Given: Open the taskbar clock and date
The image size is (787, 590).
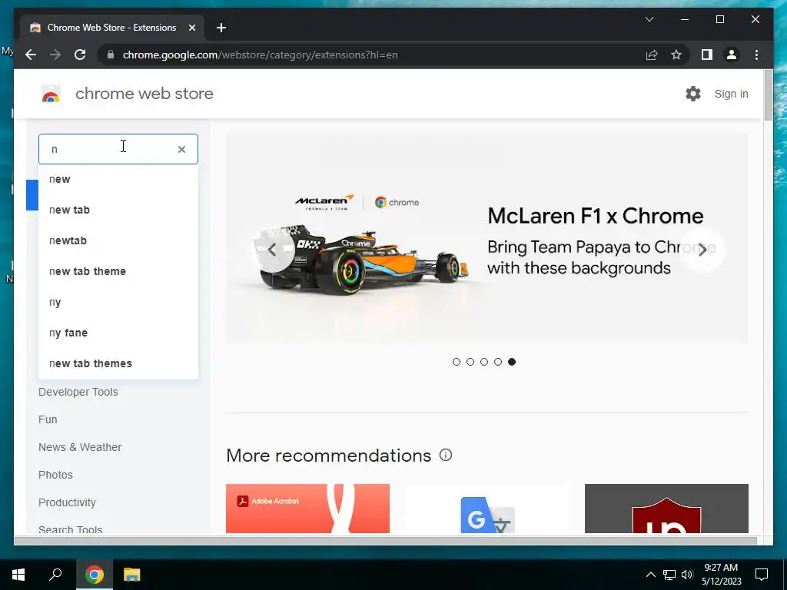Looking at the screenshot, I should click(721, 575).
